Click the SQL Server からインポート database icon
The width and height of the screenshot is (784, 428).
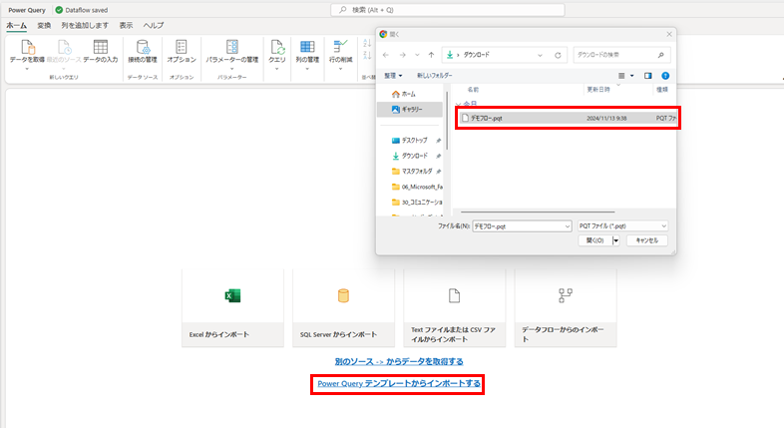coord(343,295)
